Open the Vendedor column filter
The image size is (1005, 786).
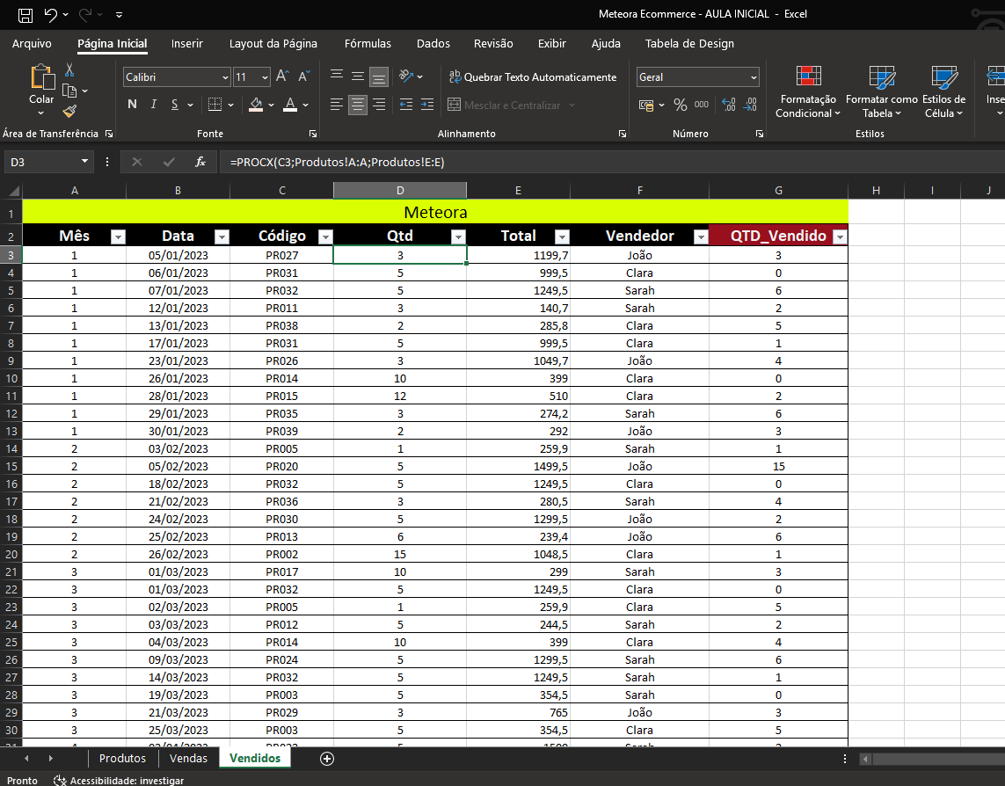tap(701, 237)
